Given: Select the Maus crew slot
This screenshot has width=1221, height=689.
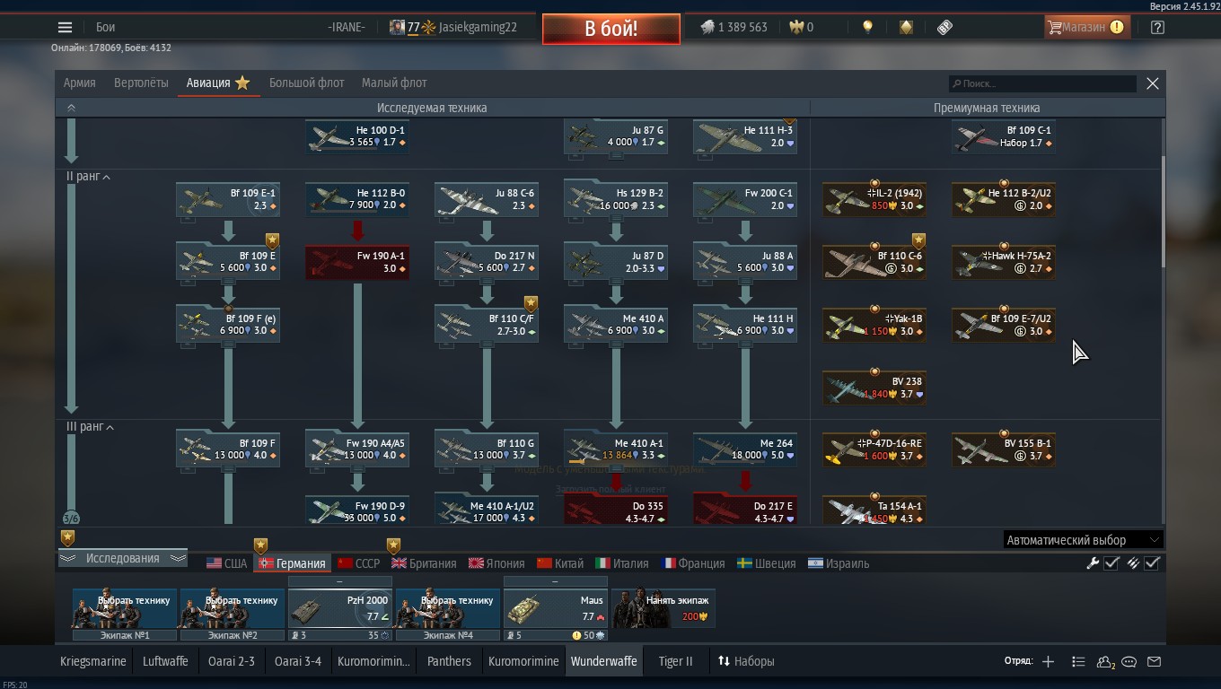Looking at the screenshot, I should click(556, 608).
